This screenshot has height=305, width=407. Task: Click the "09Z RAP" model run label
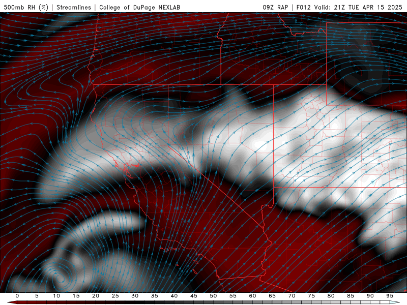click(x=275, y=7)
